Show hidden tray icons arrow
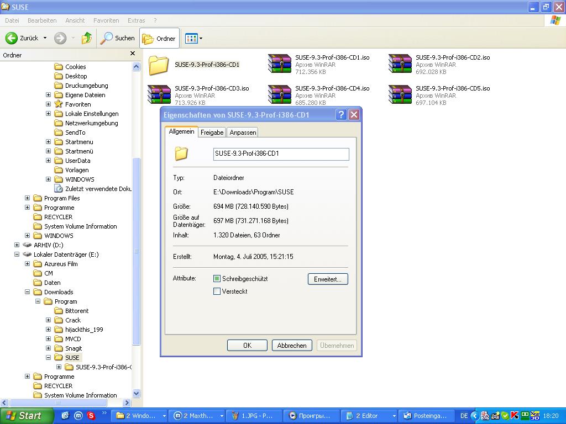The height and width of the screenshot is (424, 566). pyautogui.click(x=475, y=416)
